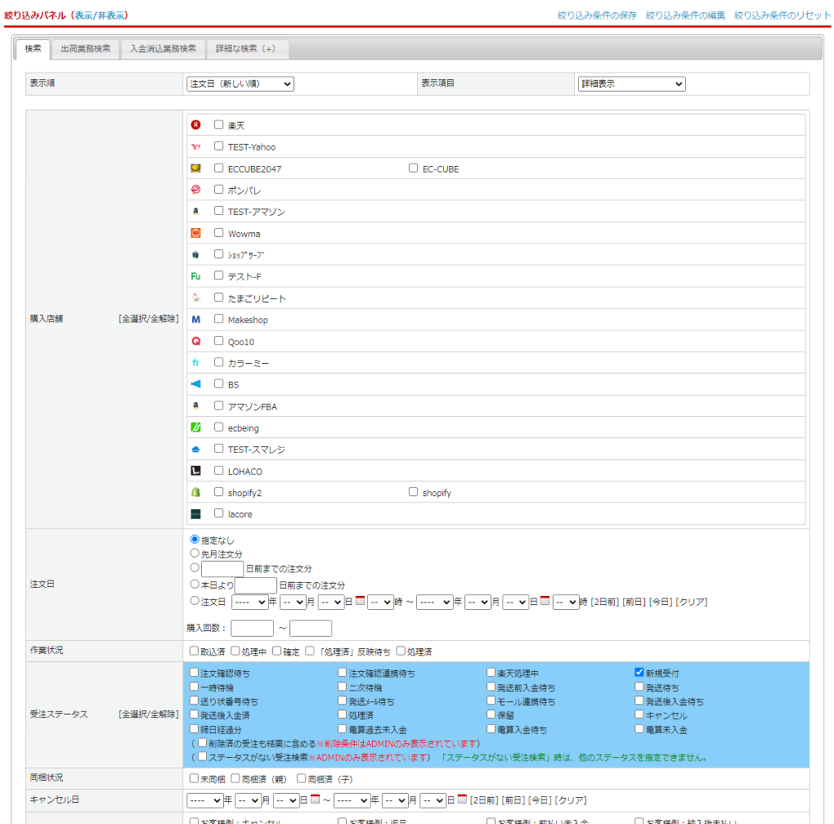Click the Yahoo store logo icon
The width and height of the screenshot is (834, 824).
pyautogui.click(x=195, y=147)
